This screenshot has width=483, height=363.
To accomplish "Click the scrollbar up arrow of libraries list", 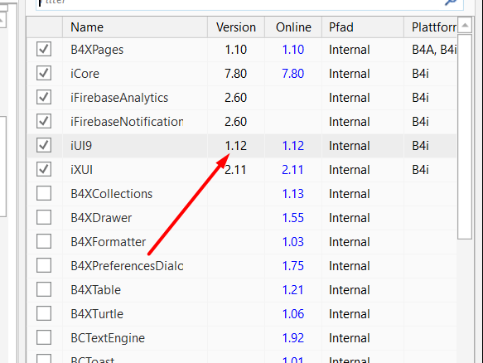I will tap(465, 25).
